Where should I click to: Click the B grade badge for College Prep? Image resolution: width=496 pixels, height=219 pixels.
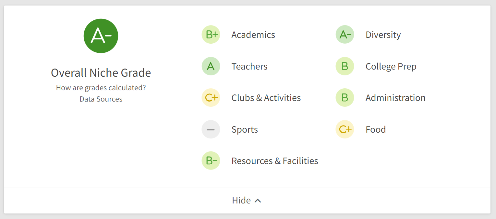pos(345,66)
